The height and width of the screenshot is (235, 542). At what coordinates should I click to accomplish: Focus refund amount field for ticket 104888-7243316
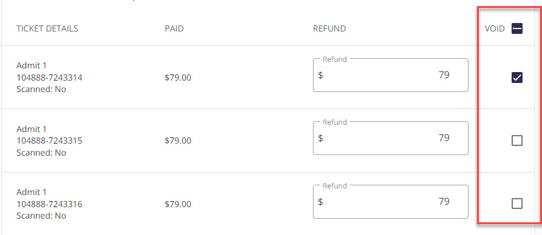391,202
